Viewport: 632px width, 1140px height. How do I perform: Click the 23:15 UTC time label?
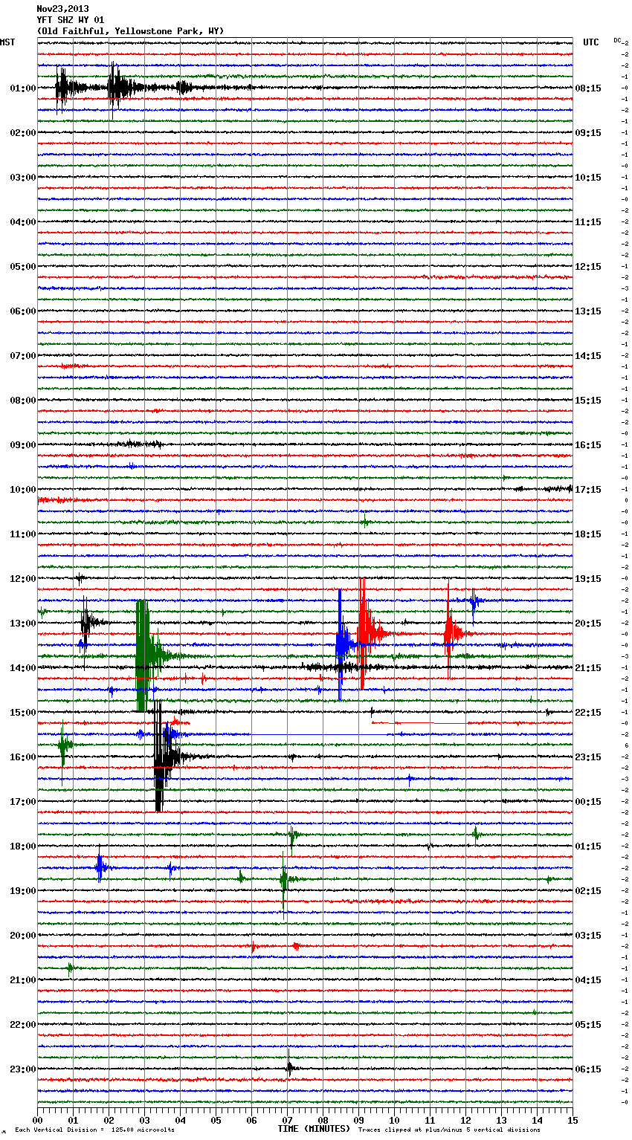tap(588, 757)
